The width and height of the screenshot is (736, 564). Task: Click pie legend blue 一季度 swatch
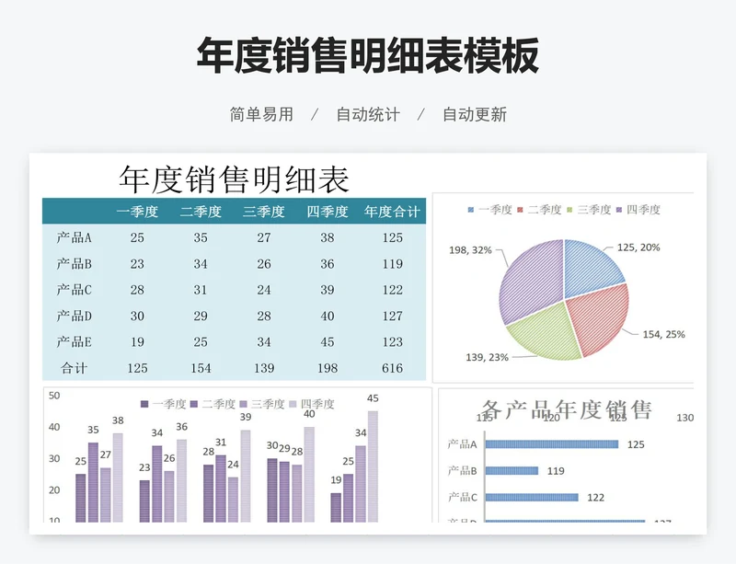point(471,210)
